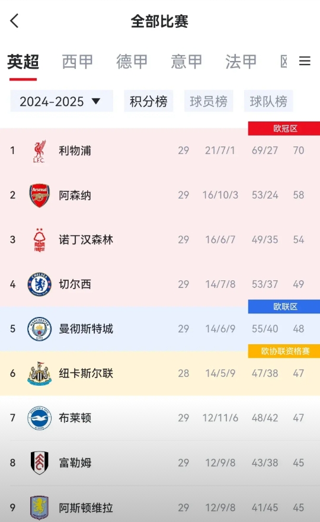
Task: Show the 球员榜 player rankings
Action: 209,101
